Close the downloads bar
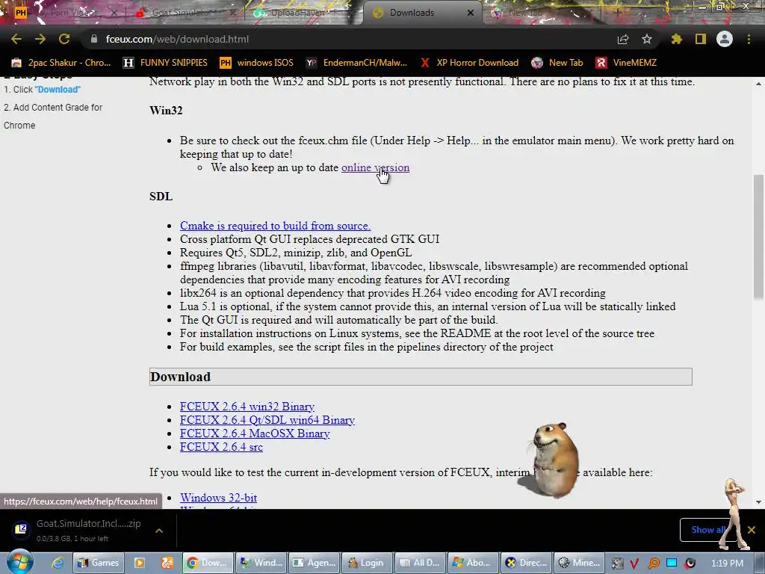The width and height of the screenshot is (765, 574). coord(752,530)
